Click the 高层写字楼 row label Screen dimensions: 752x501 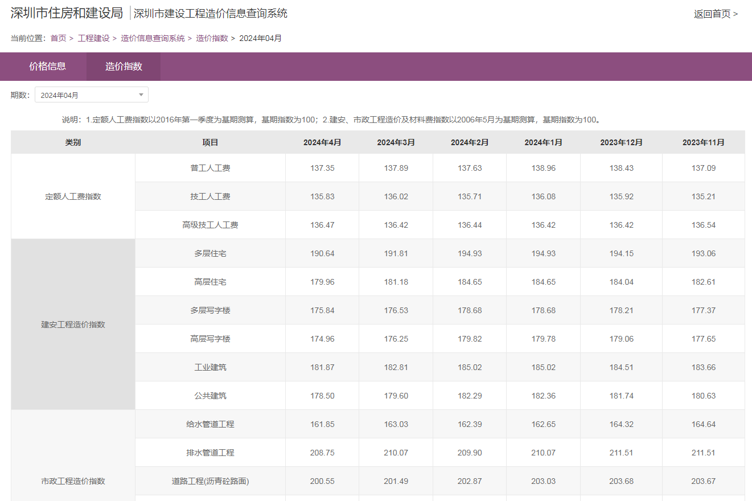click(210, 339)
